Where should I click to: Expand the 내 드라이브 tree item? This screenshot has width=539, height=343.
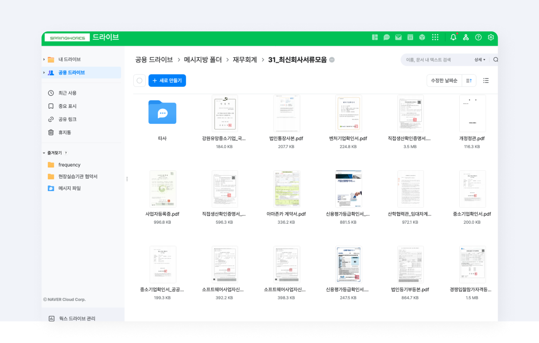click(44, 59)
